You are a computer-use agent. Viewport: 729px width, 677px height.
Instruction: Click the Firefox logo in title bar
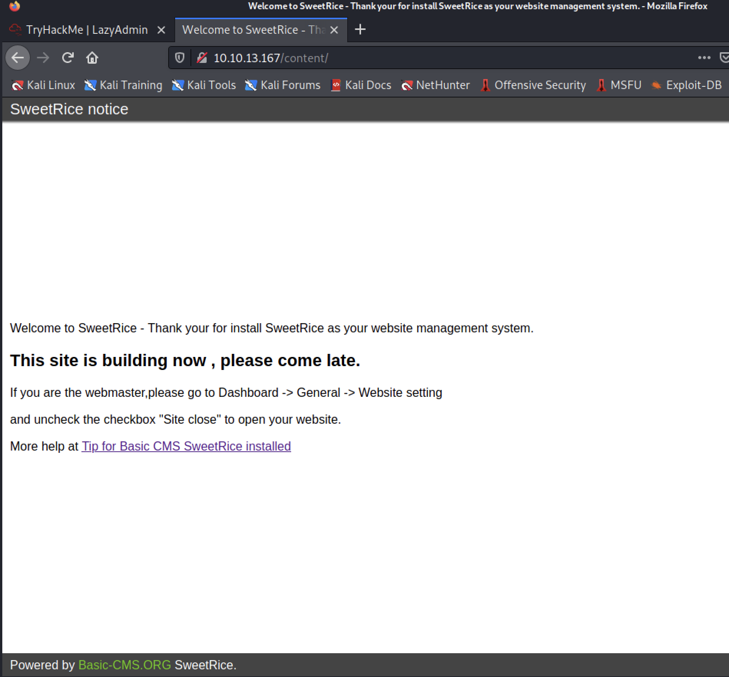pos(14,6)
